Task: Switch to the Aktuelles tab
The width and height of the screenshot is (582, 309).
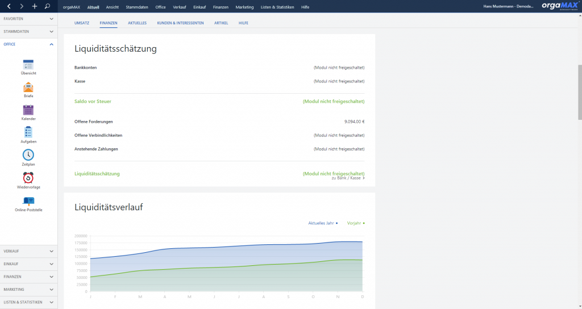Action: tap(138, 23)
